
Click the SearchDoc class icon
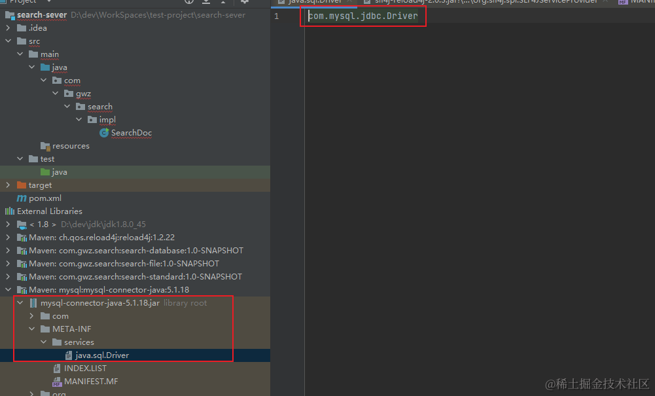pyautogui.click(x=104, y=133)
